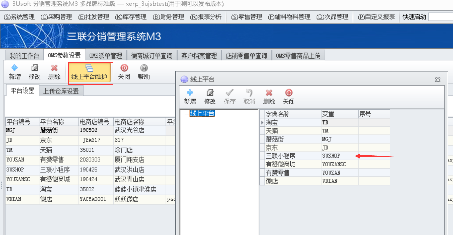Open 帮助 help icon in main toolbar
This screenshot has width=453, height=235.
tap(144, 68)
